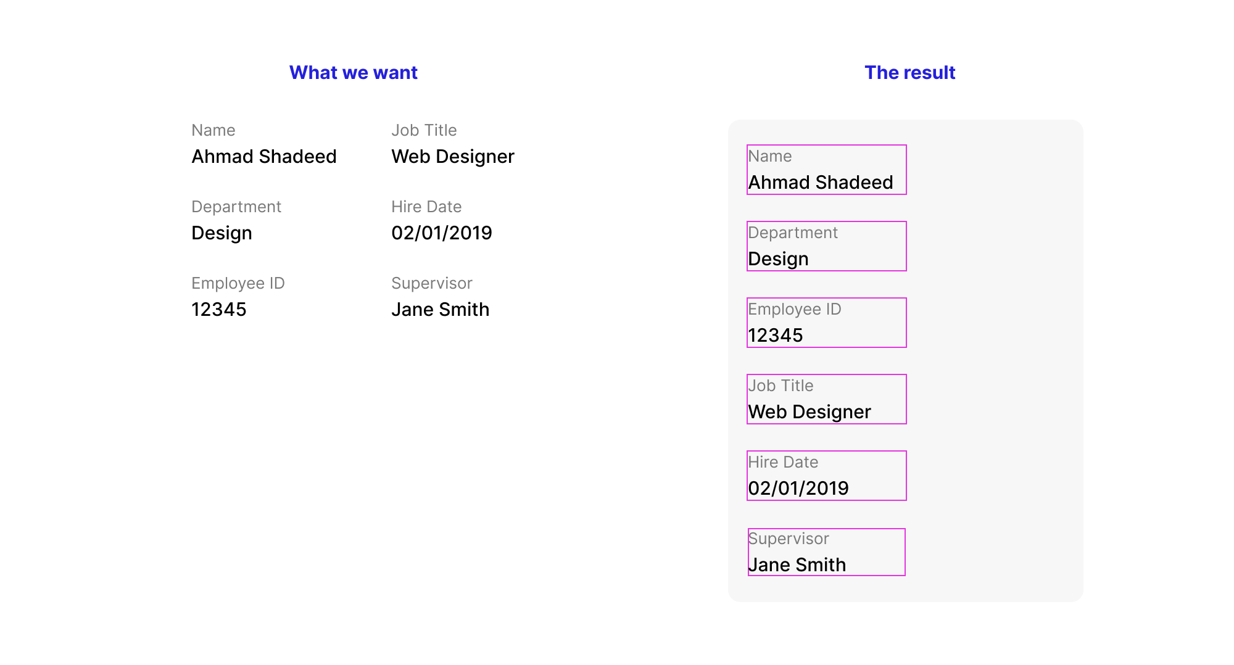Screen dimensions: 1234x665
Task: Click the unboxed "Job Title" label
Action: coord(424,130)
